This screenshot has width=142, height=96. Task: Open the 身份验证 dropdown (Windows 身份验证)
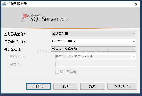click(94, 49)
